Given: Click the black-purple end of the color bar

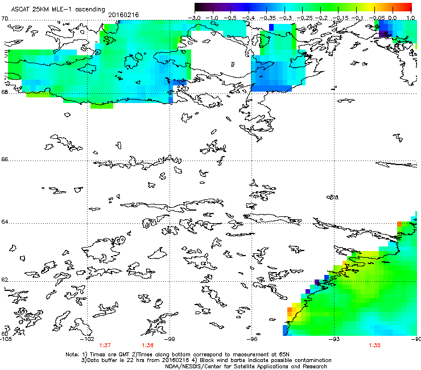Looking at the screenshot, I should coord(199,7).
